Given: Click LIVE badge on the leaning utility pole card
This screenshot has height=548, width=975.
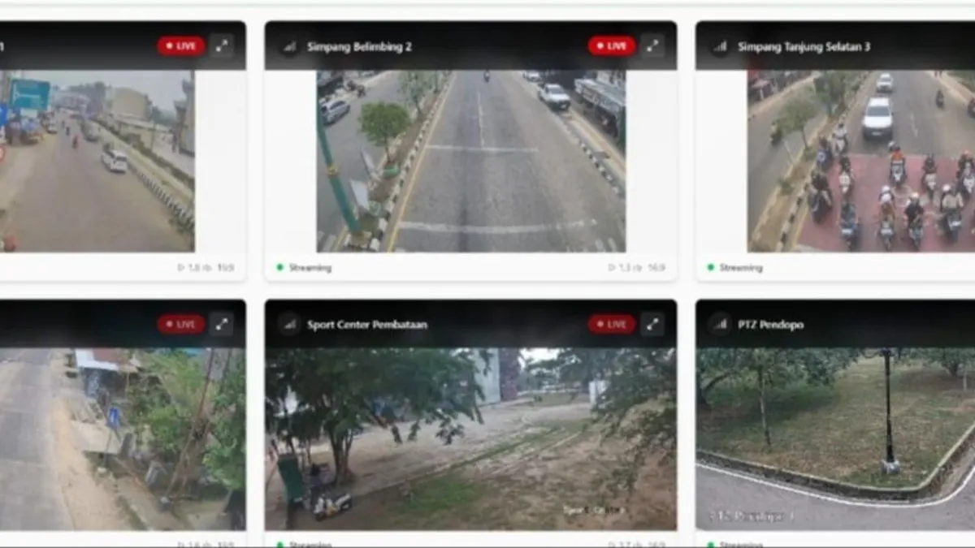Looking at the screenshot, I should (181, 325).
